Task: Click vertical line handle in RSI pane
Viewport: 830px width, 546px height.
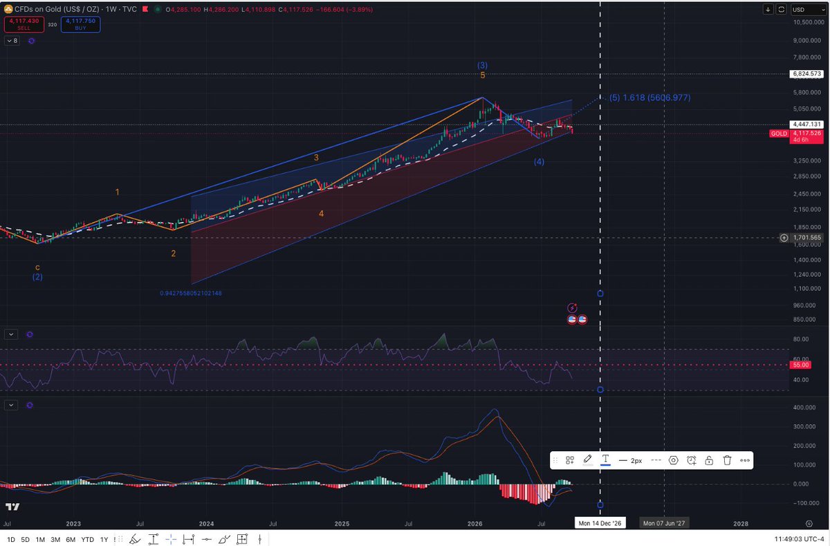Action: point(600,390)
